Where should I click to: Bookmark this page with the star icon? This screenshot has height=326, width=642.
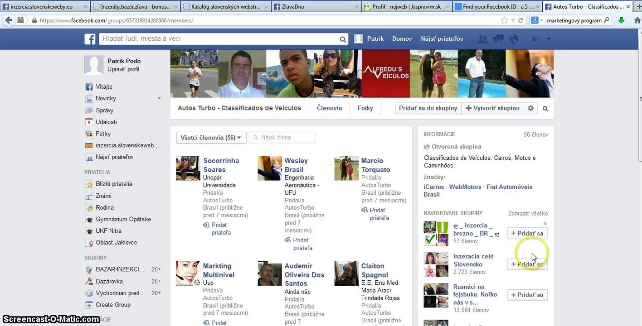pos(504,20)
